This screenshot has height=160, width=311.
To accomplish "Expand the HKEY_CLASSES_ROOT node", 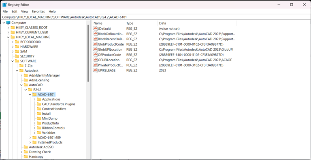I will pos(9,27).
